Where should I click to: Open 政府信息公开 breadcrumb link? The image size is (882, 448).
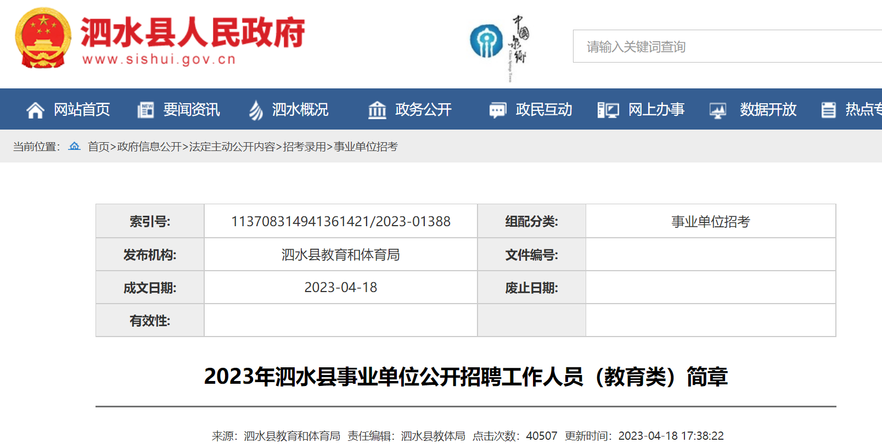[149, 147]
